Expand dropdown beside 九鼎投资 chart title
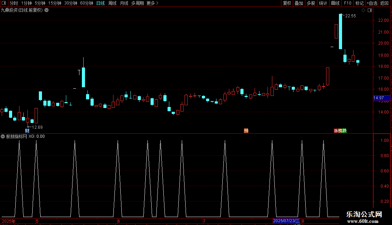Image resolution: width=392 pixels, height=225 pixels. click(x=46, y=10)
